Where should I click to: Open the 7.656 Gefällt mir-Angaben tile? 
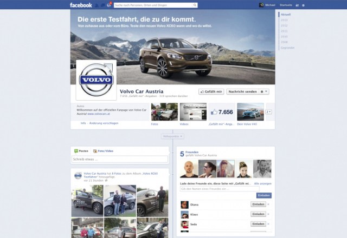(222, 112)
